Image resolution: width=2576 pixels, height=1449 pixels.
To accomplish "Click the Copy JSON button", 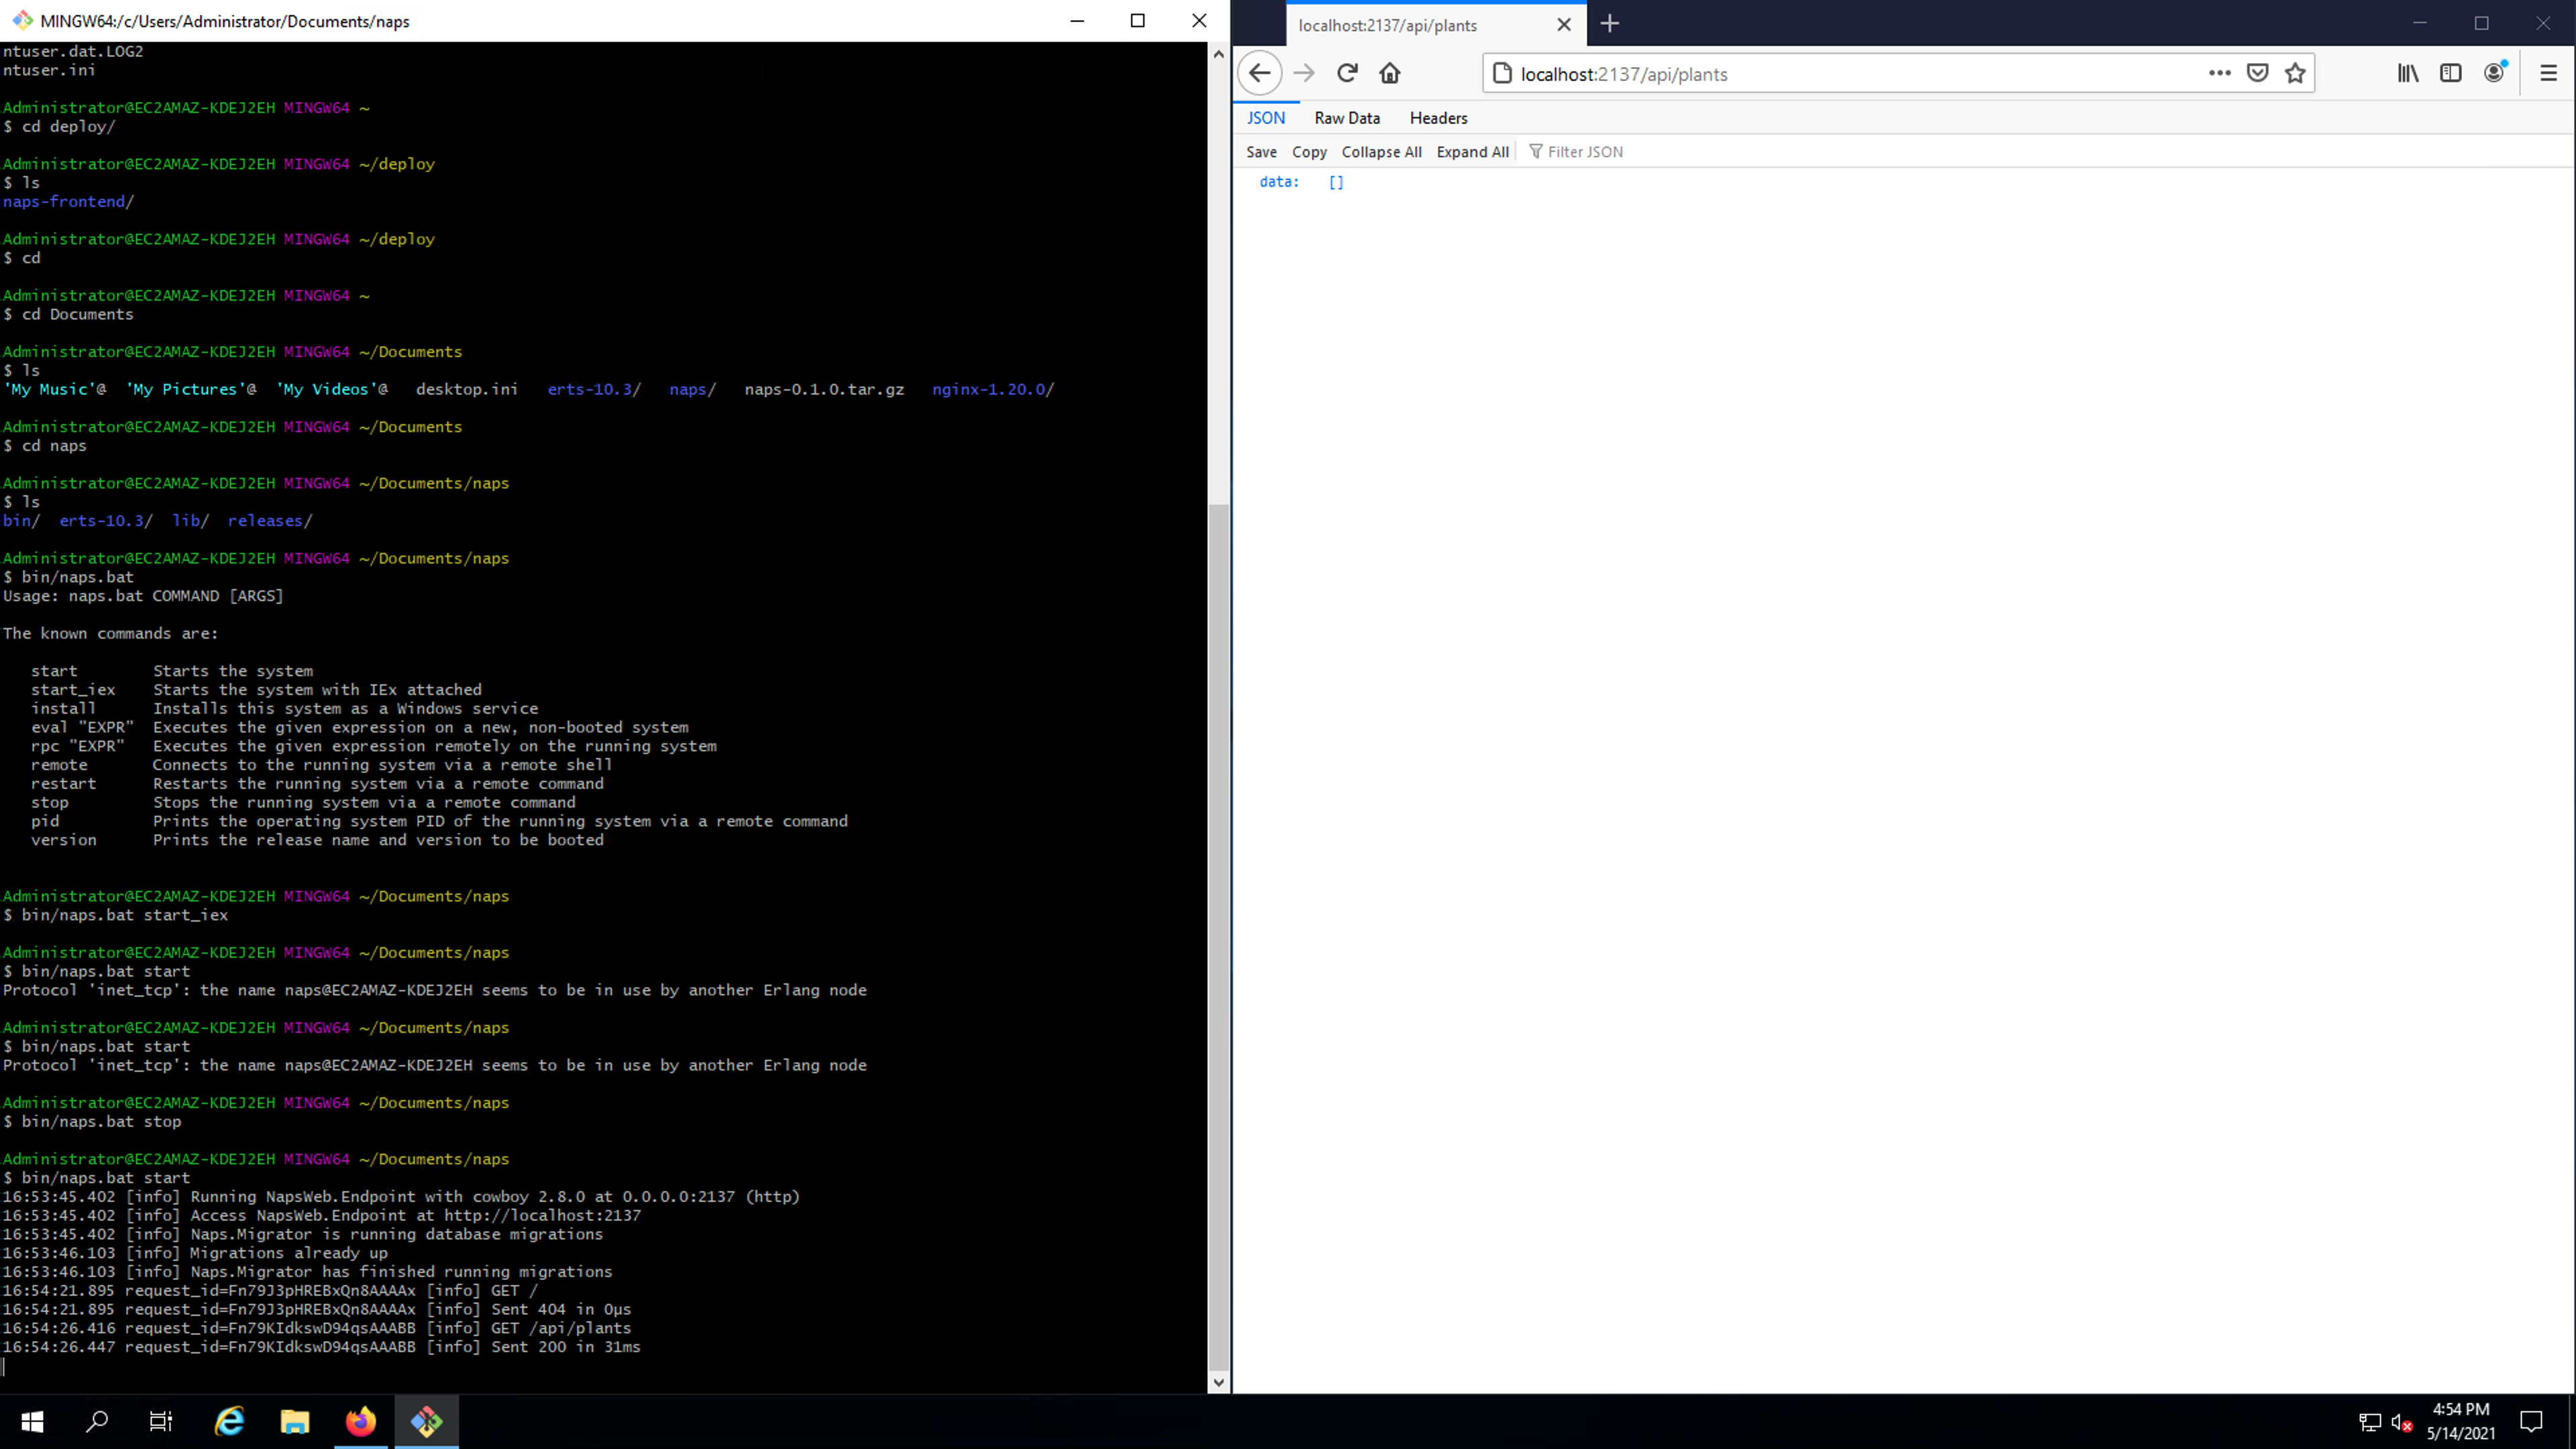I will click(1309, 152).
